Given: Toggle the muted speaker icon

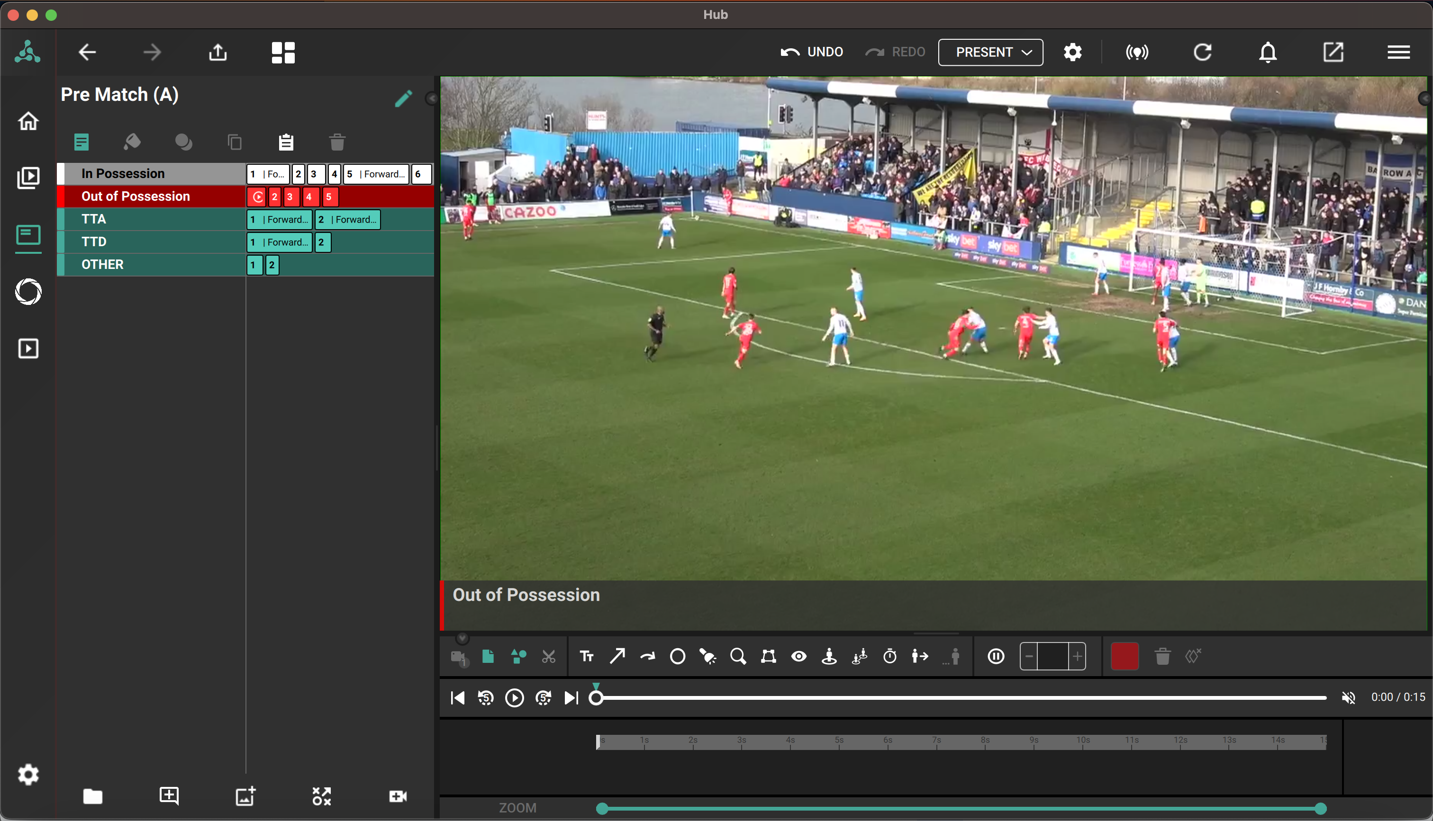Looking at the screenshot, I should point(1348,698).
